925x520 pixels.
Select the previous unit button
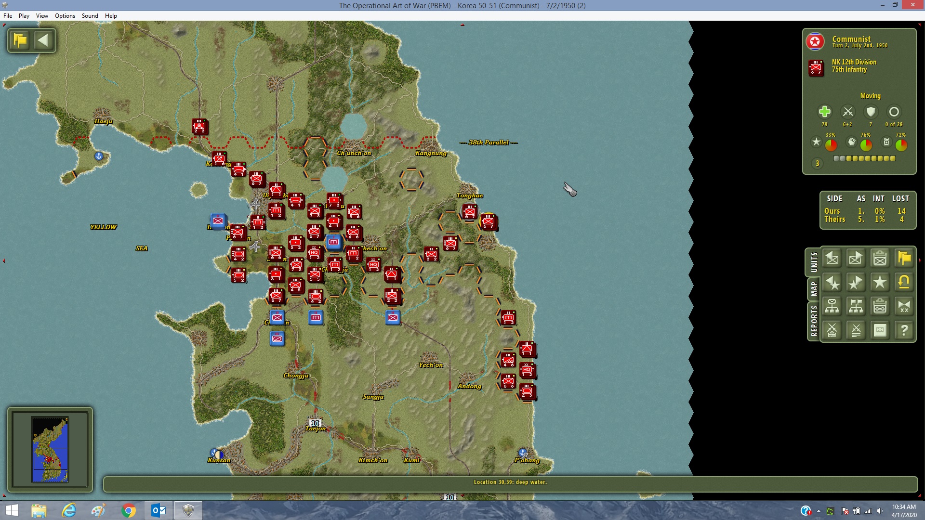click(x=832, y=259)
